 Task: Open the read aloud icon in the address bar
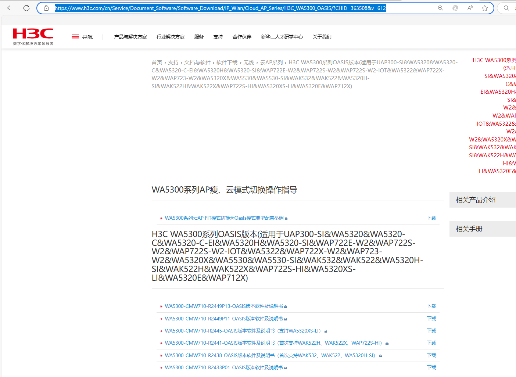pos(470,8)
